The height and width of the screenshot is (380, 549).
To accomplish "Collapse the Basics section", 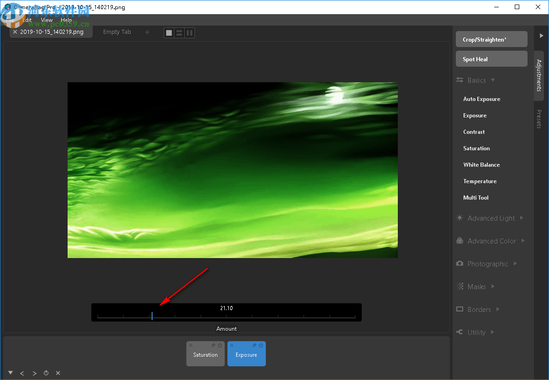I will coord(476,80).
